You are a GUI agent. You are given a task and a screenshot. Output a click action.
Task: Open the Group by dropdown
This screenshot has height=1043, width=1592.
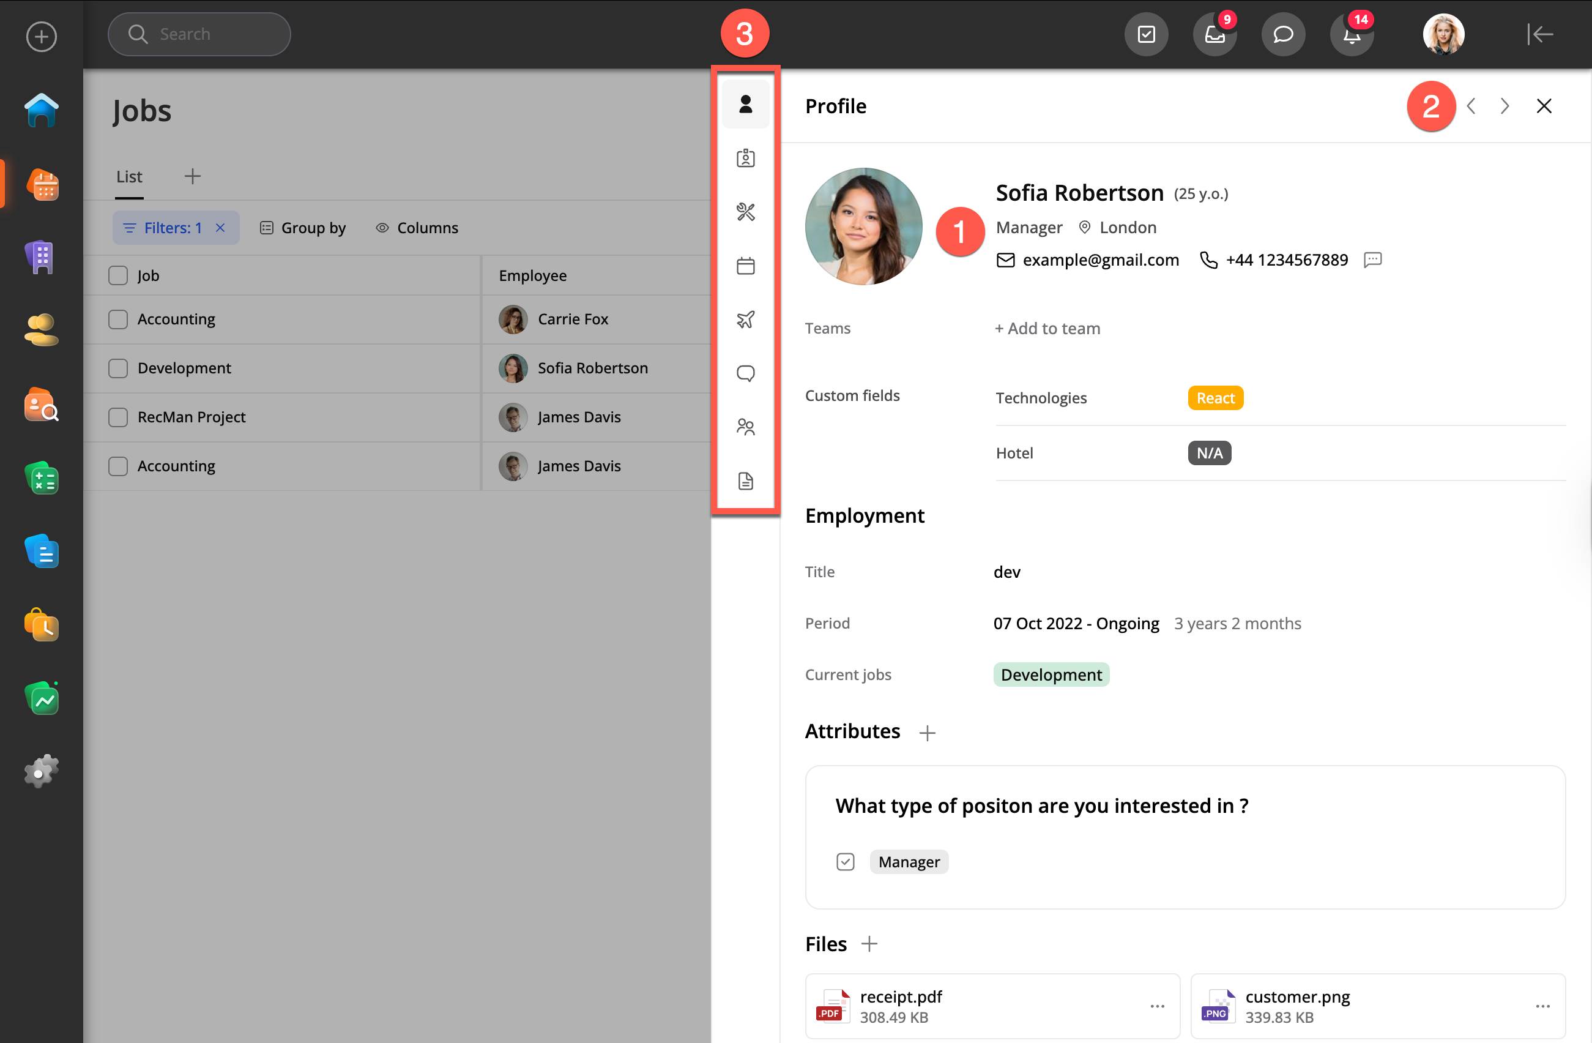point(303,228)
